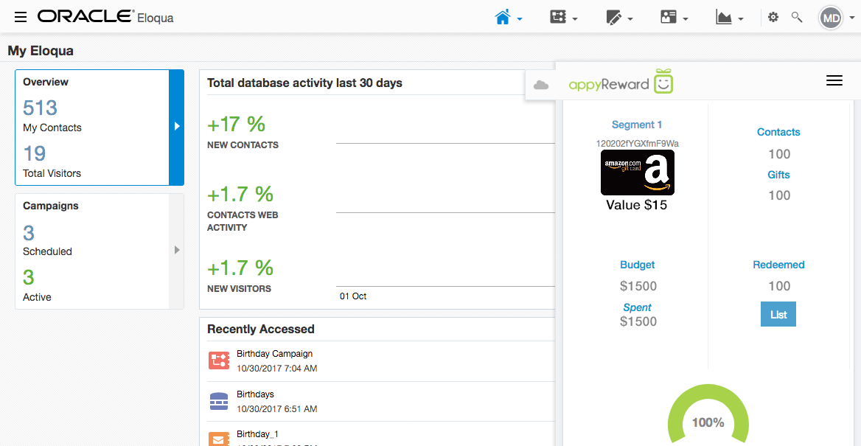Screen dimensions: 861x446
Task: Click the Gifts label in appyReward
Action: [778, 175]
